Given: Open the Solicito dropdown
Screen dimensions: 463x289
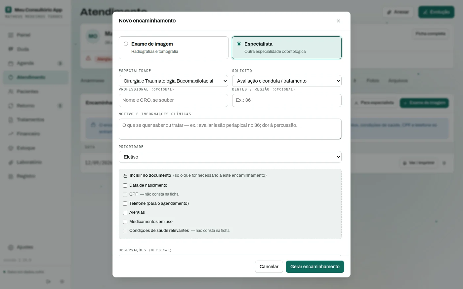Looking at the screenshot, I should (x=287, y=81).
